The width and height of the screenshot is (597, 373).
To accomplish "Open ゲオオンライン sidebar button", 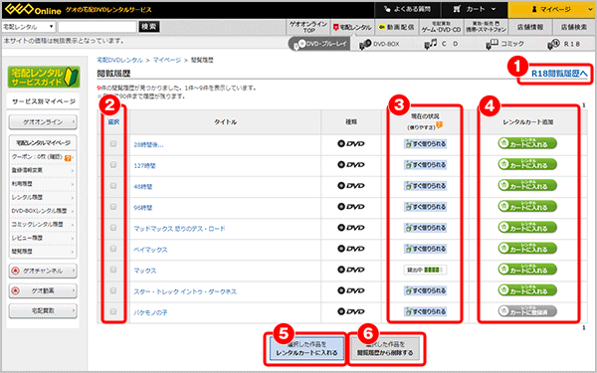I will click(x=43, y=122).
